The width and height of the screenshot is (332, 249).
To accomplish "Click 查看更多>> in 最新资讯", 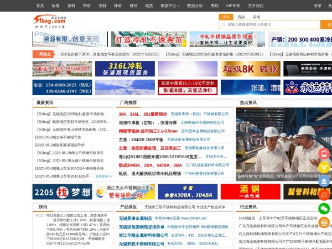I will 104,176.
